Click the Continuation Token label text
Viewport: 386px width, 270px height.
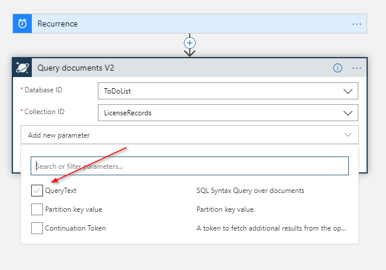tap(75, 228)
